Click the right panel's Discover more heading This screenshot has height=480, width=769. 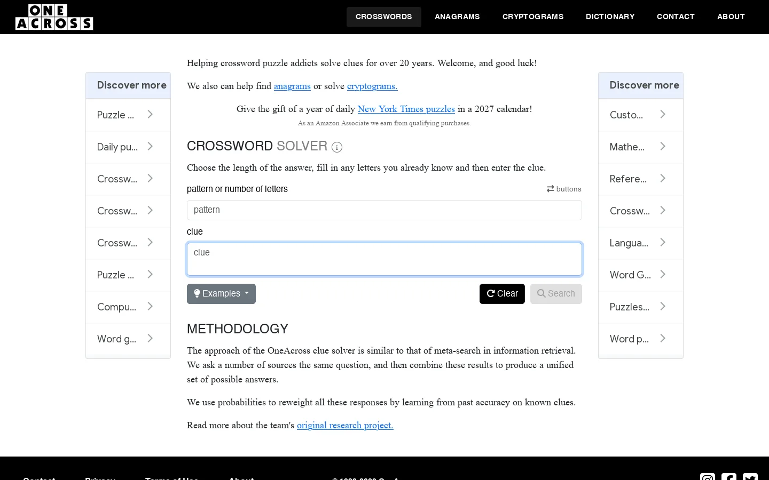pos(644,85)
